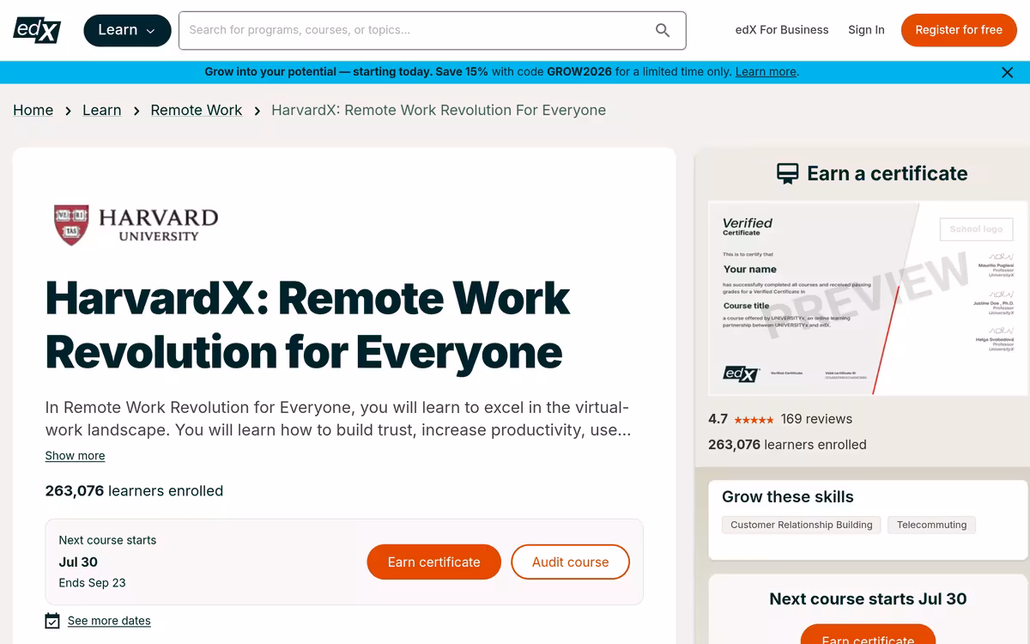Click the calendar icon by See more dates
Image resolution: width=1030 pixels, height=644 pixels.
coord(52,621)
